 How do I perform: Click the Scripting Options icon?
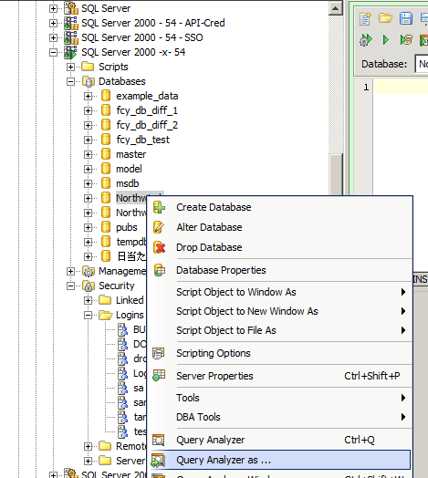159,353
